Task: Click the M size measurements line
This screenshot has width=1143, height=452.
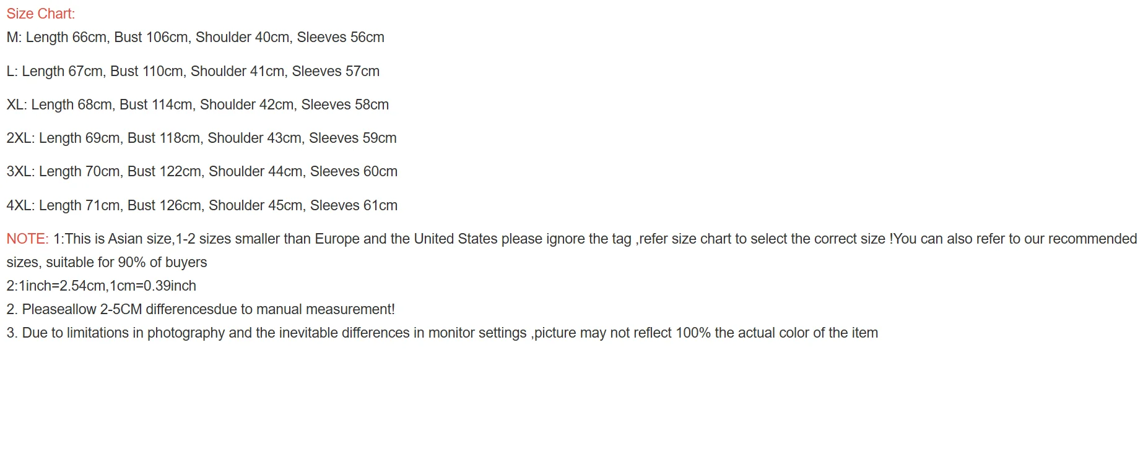Action: coord(195,37)
